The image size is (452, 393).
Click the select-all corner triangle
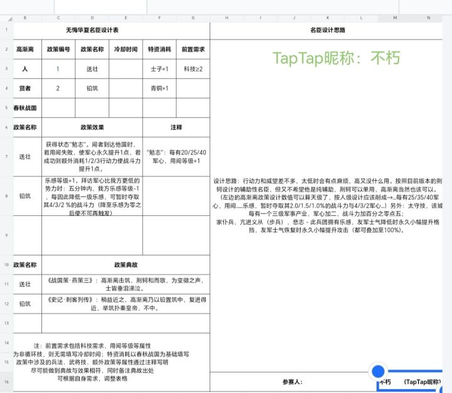coord(10,19)
